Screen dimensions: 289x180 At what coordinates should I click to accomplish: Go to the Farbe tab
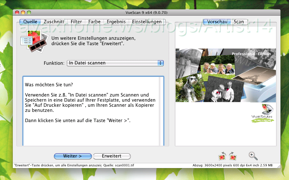pos(94,22)
